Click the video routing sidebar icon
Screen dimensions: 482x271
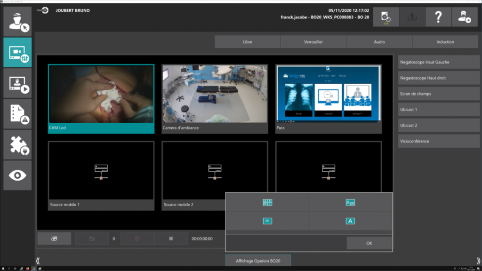pyautogui.click(x=17, y=53)
